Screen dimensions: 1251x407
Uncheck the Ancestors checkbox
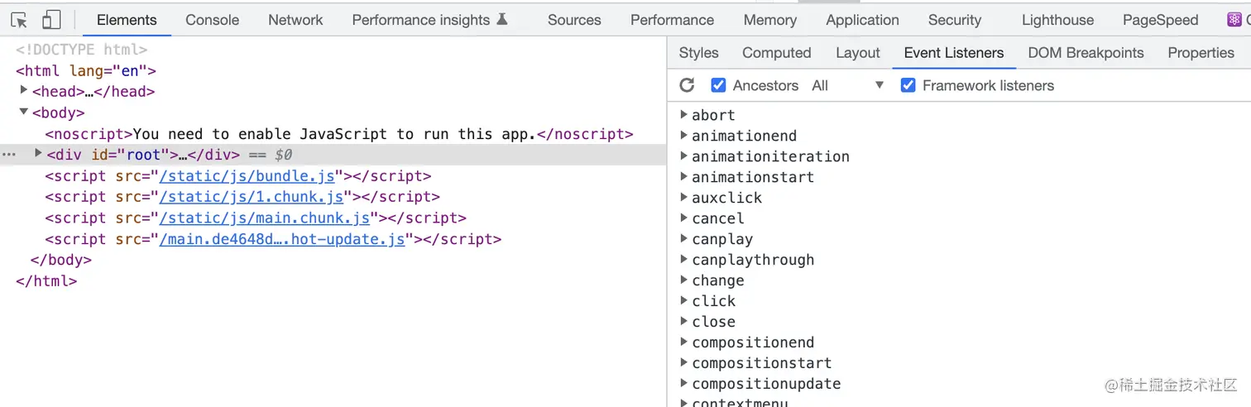(718, 85)
